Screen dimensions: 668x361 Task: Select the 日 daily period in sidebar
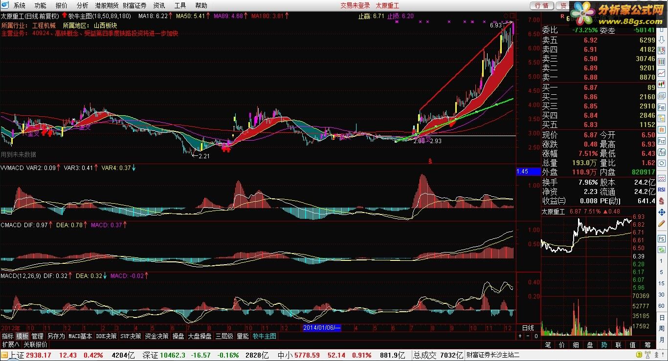[661, 317]
